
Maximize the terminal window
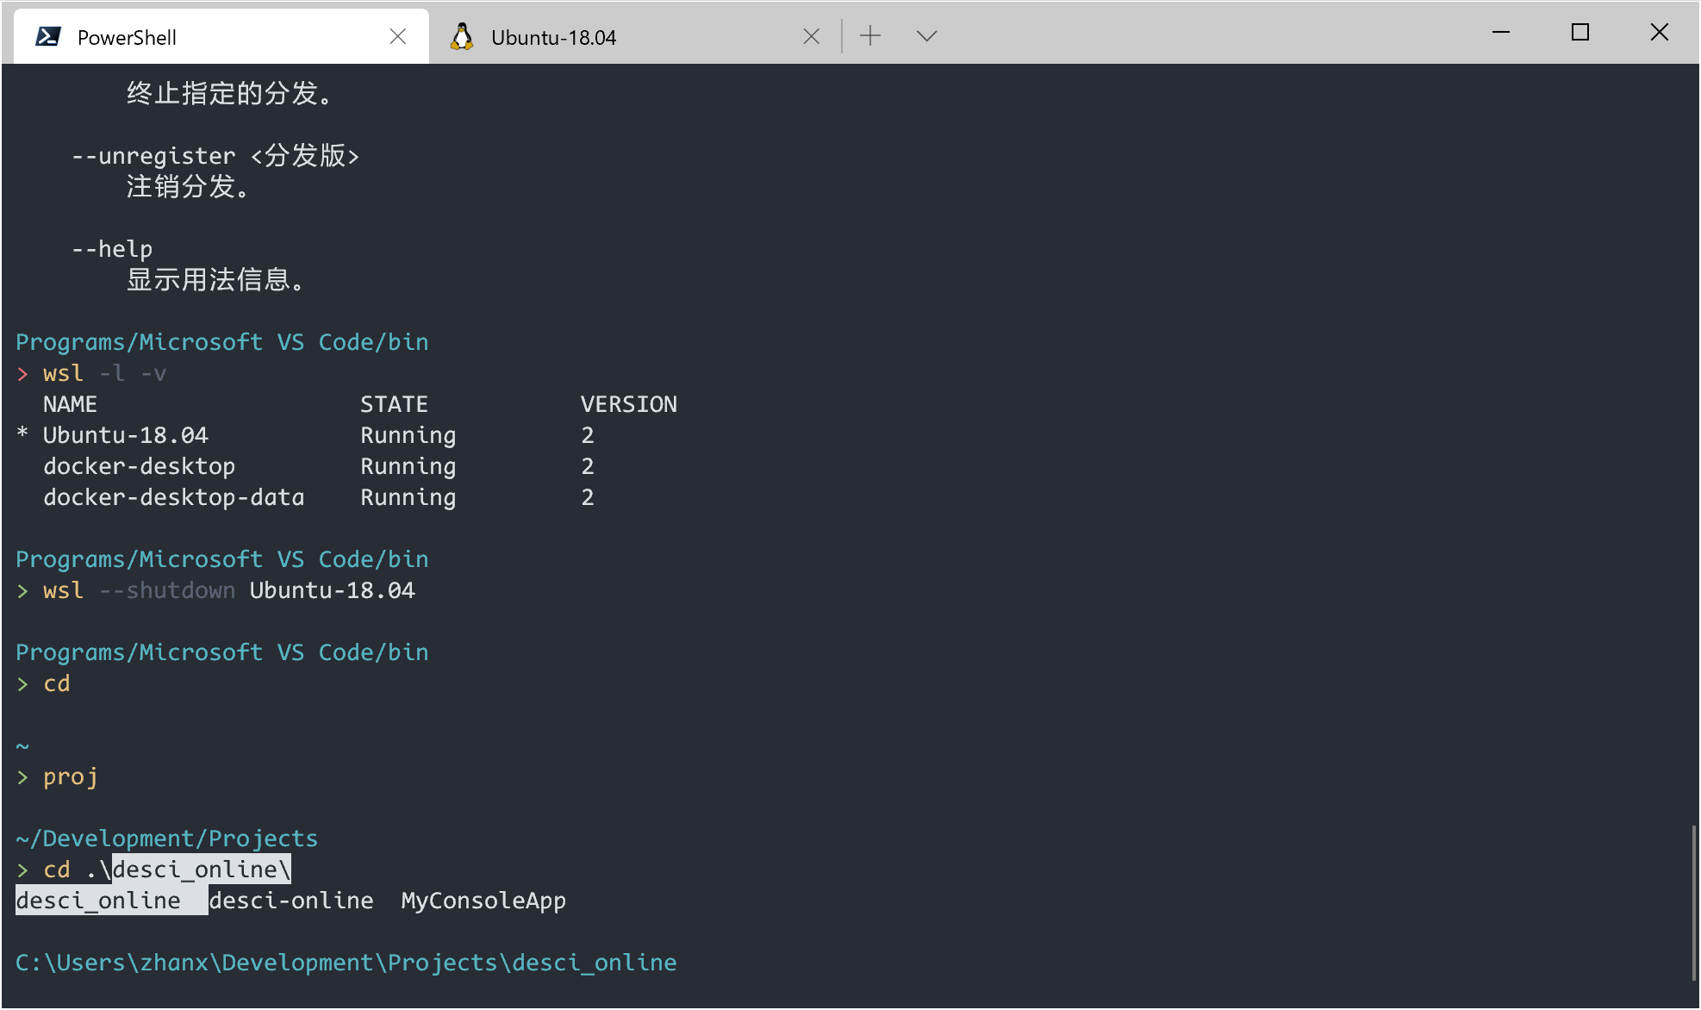tap(1579, 33)
